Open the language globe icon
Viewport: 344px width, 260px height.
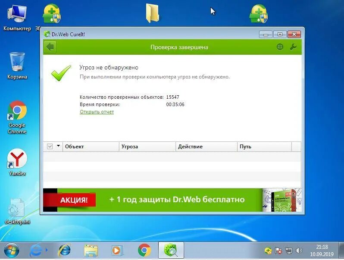(280, 47)
